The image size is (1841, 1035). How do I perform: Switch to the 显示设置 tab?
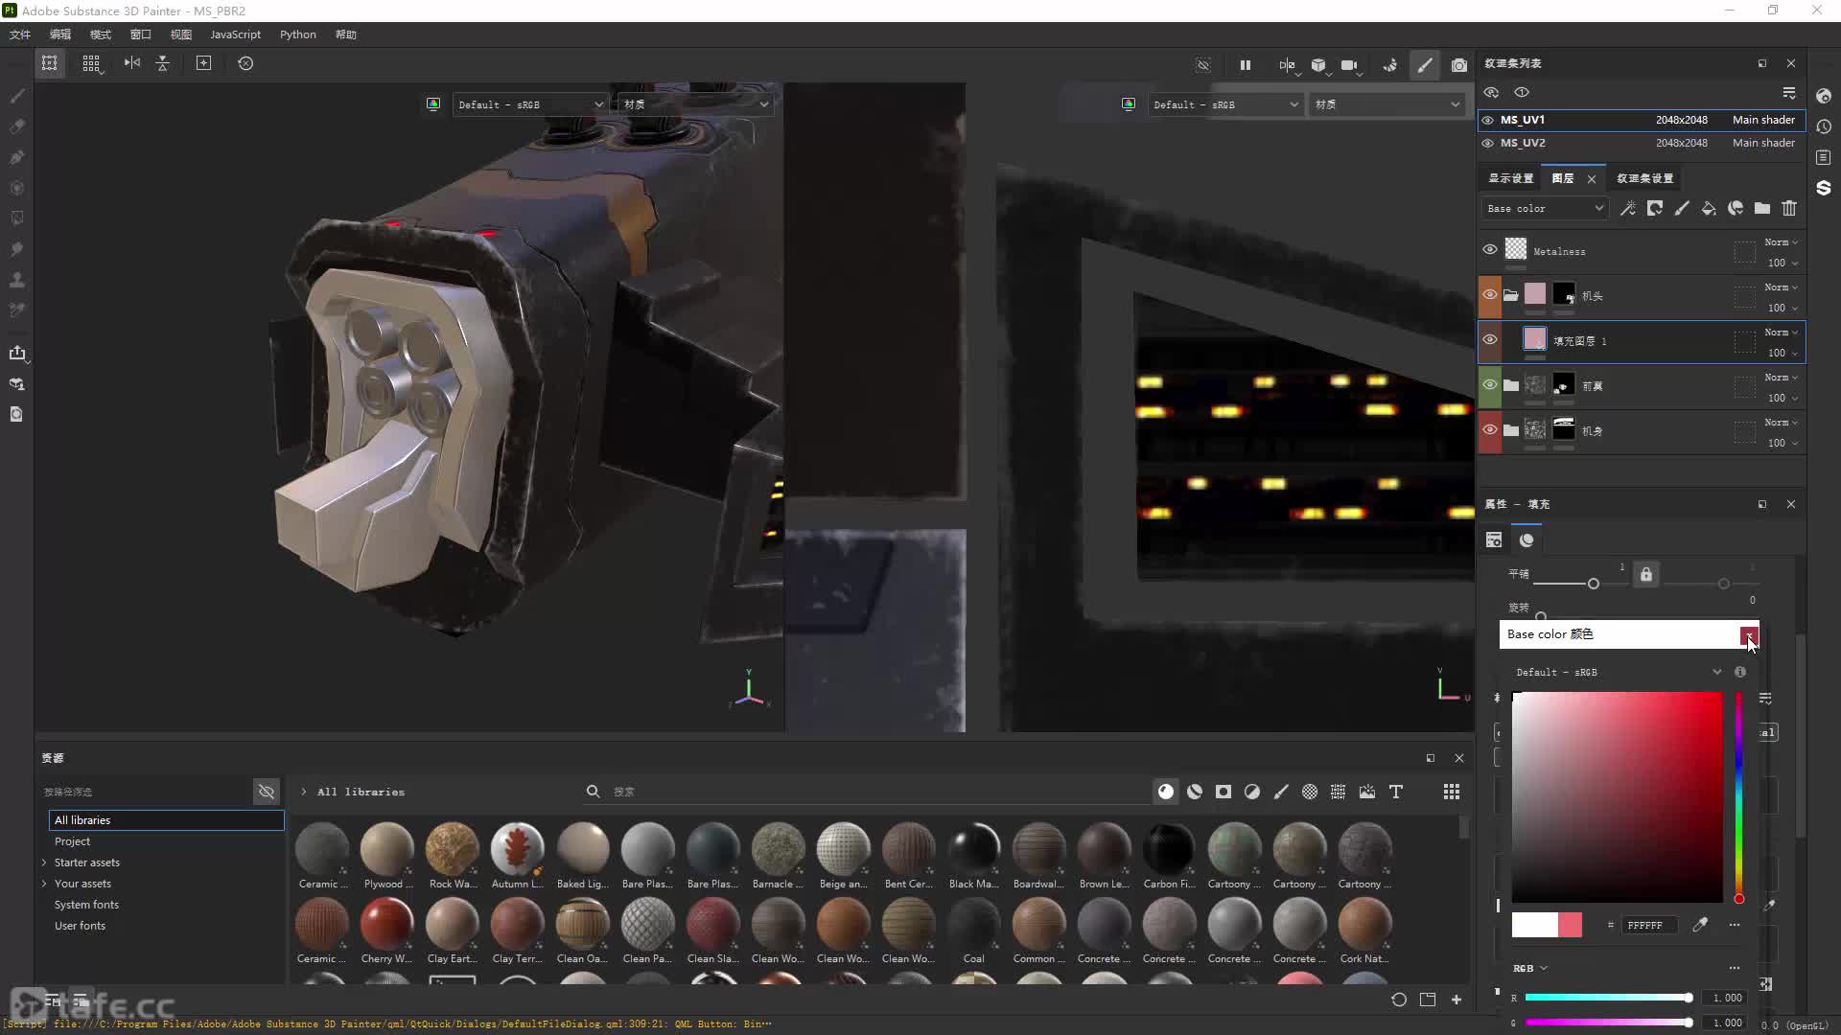coord(1511,178)
